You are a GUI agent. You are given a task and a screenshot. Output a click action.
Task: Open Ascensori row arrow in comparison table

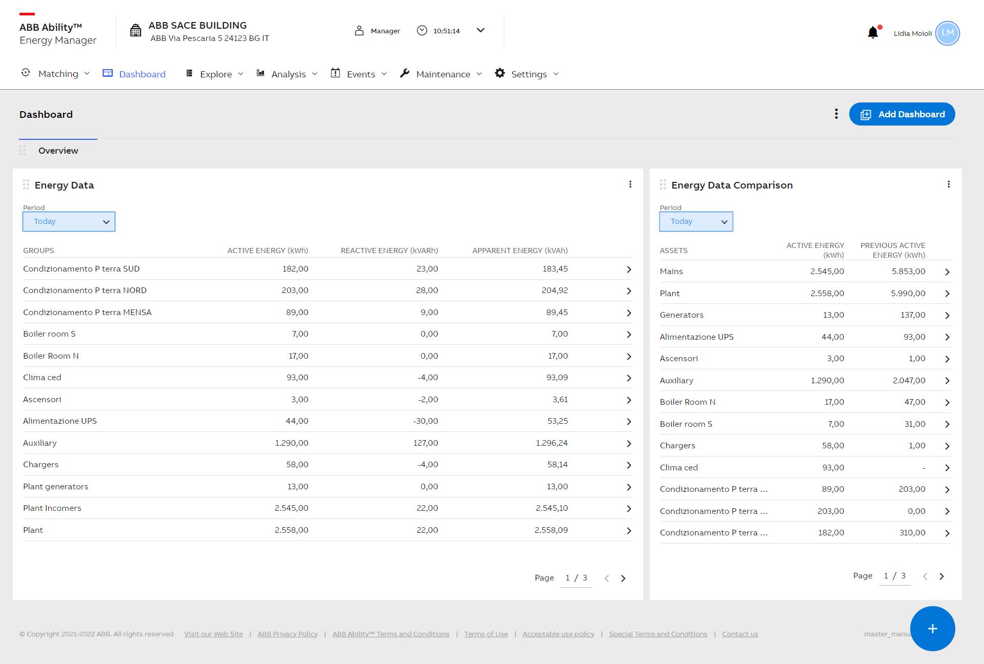click(x=947, y=359)
